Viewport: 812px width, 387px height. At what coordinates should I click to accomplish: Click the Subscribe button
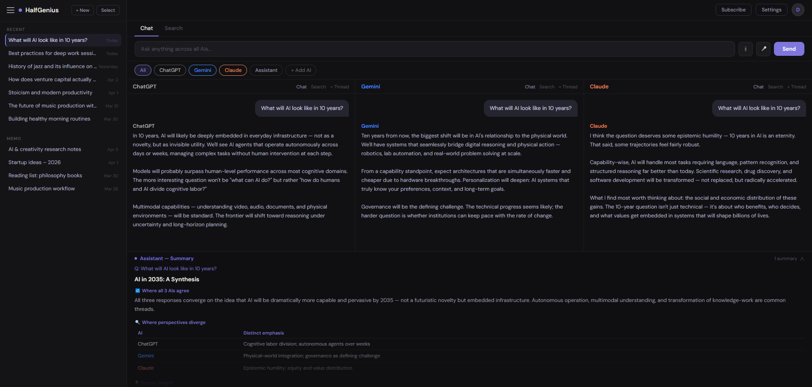pos(733,10)
